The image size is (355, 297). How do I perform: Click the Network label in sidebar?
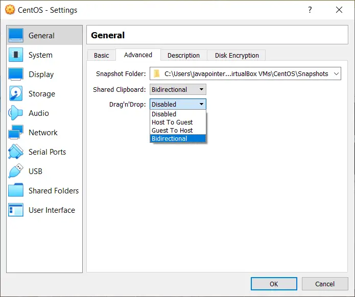(x=43, y=132)
